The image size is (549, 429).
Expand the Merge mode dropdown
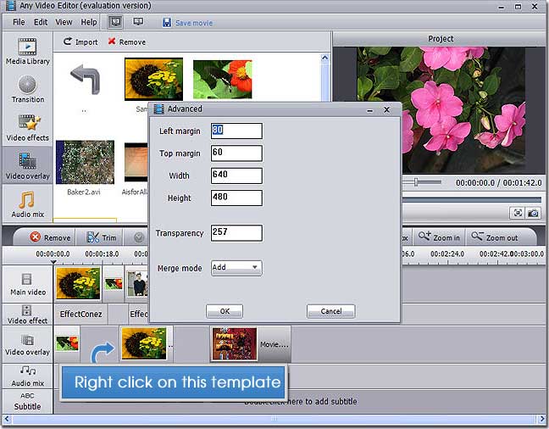(x=236, y=268)
